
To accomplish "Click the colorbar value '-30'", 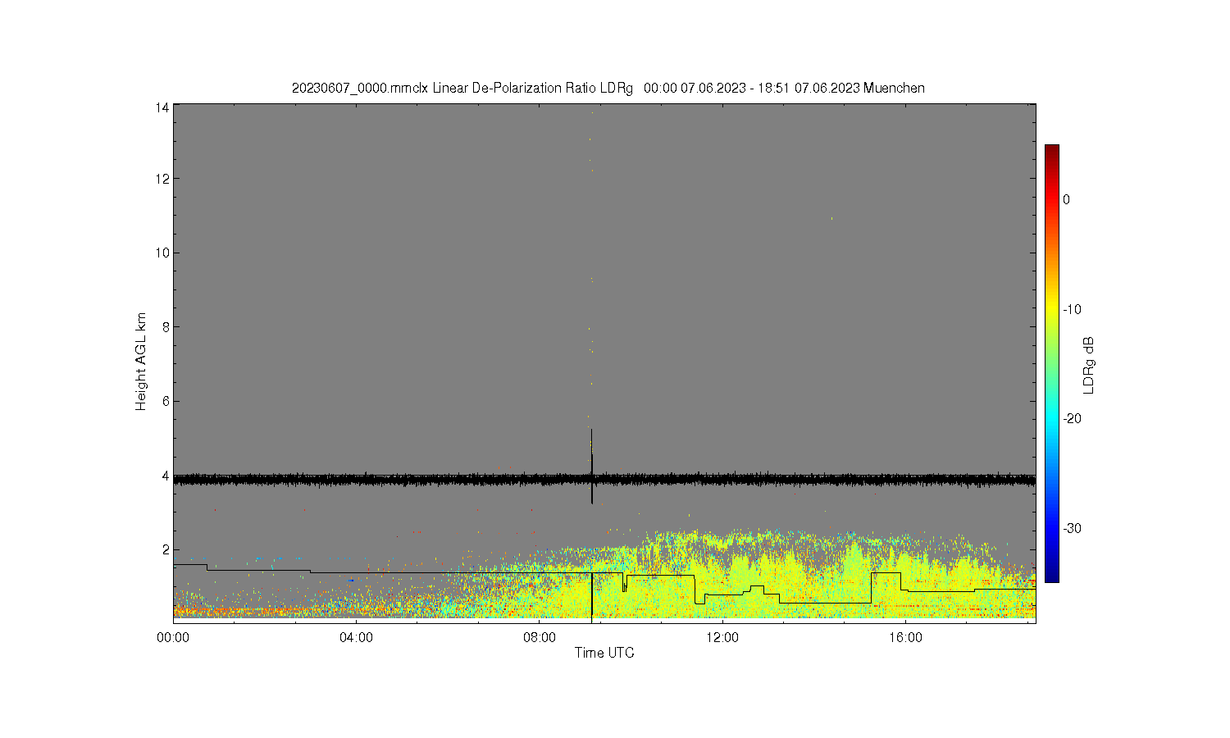I will pyautogui.click(x=1072, y=528).
